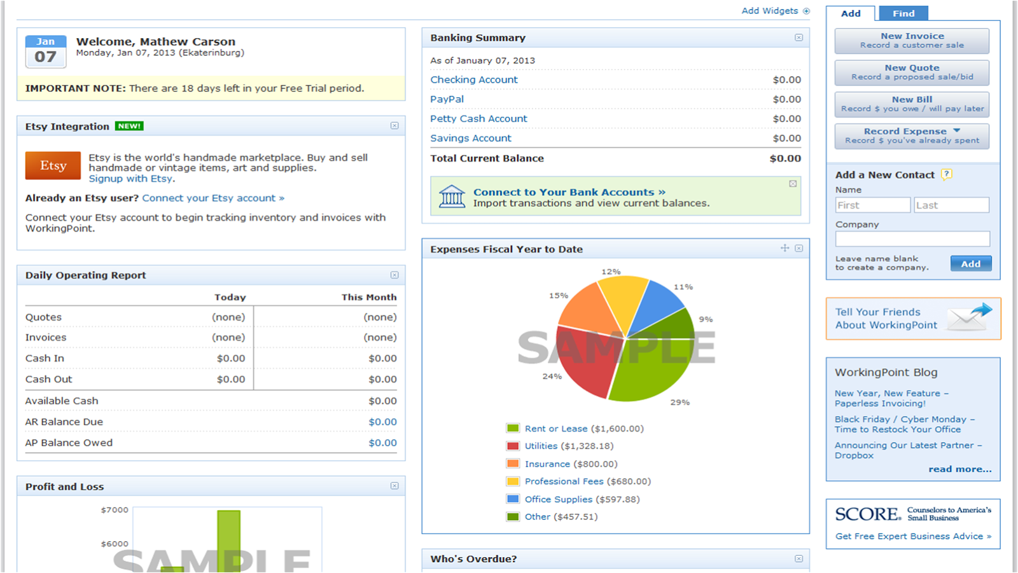The height and width of the screenshot is (573, 1018).
Task: Click the help icon beside Add a New Contact
Action: [x=946, y=174]
